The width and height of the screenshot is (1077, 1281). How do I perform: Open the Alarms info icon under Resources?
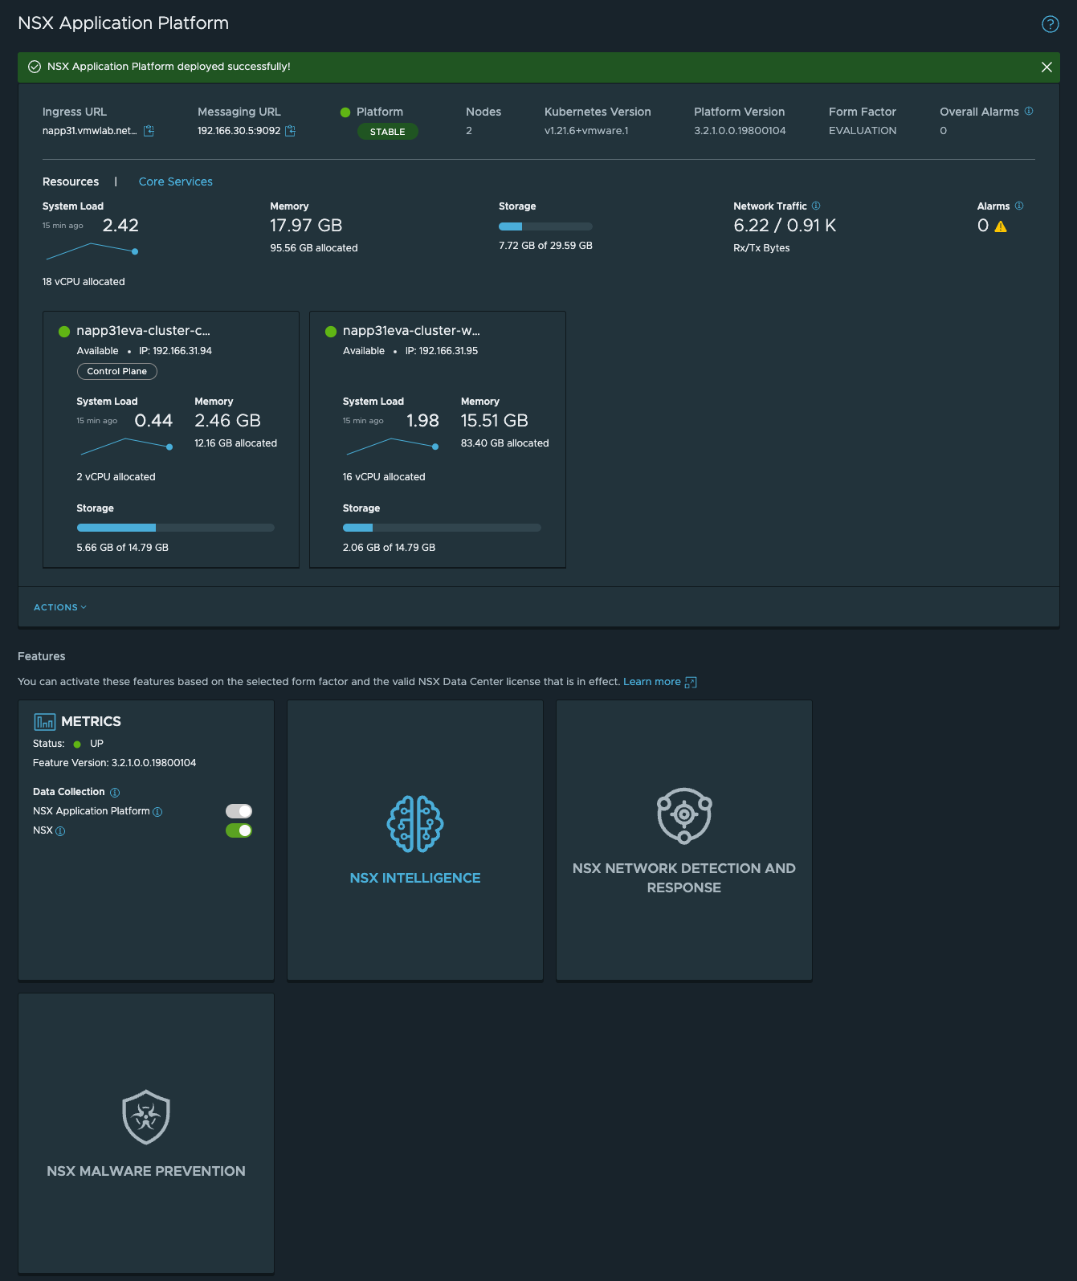click(1019, 206)
